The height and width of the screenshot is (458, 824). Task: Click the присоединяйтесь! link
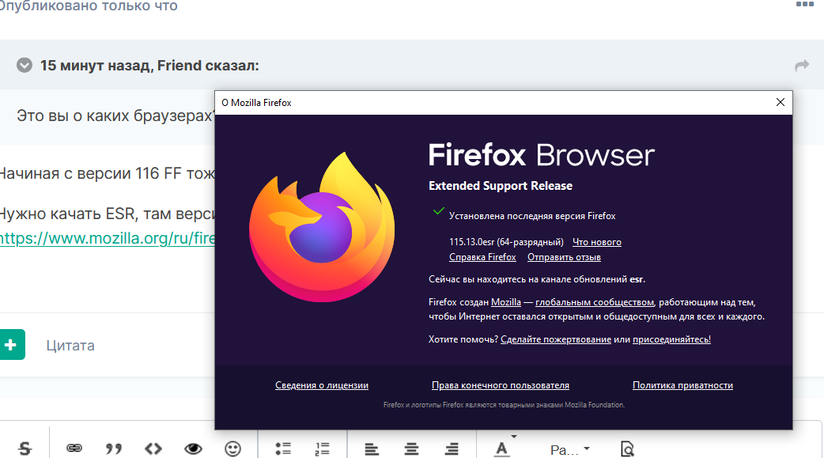point(671,339)
